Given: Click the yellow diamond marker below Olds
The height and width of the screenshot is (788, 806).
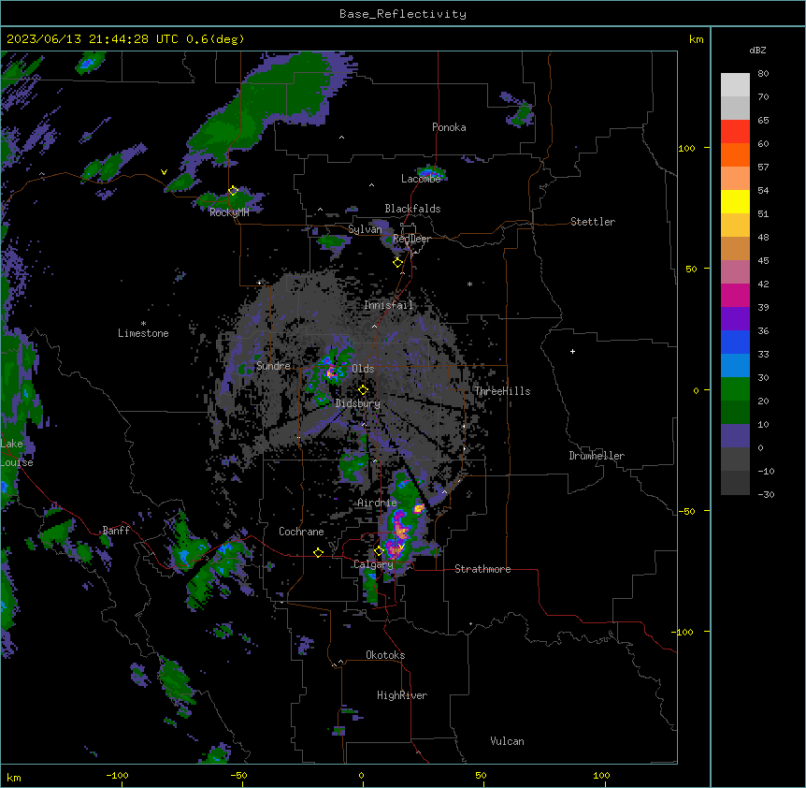Looking at the screenshot, I should pyautogui.click(x=363, y=390).
